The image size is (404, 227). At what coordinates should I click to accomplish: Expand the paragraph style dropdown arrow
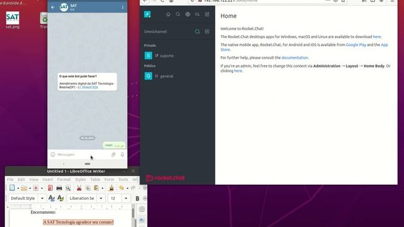pos(42,199)
